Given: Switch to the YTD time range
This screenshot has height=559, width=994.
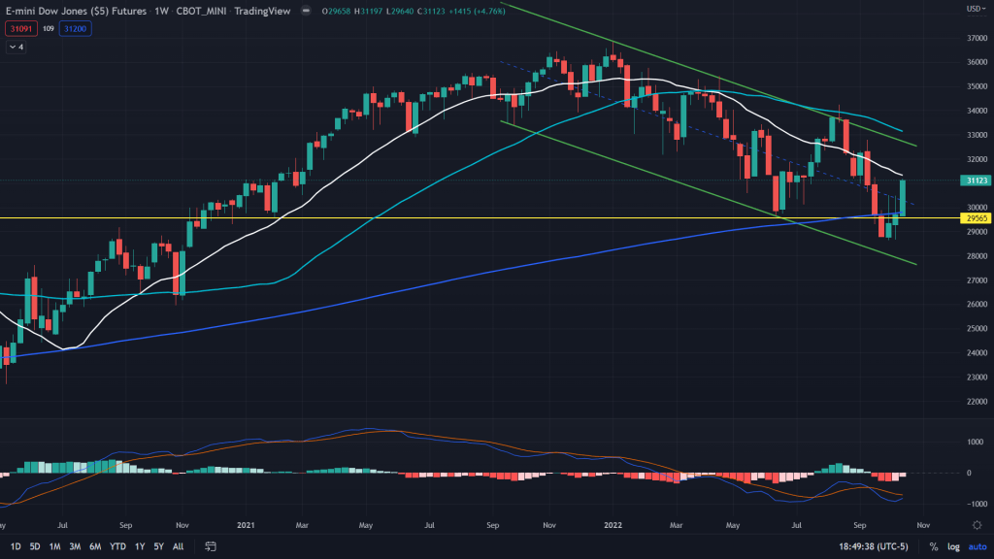Looking at the screenshot, I should point(117,546).
